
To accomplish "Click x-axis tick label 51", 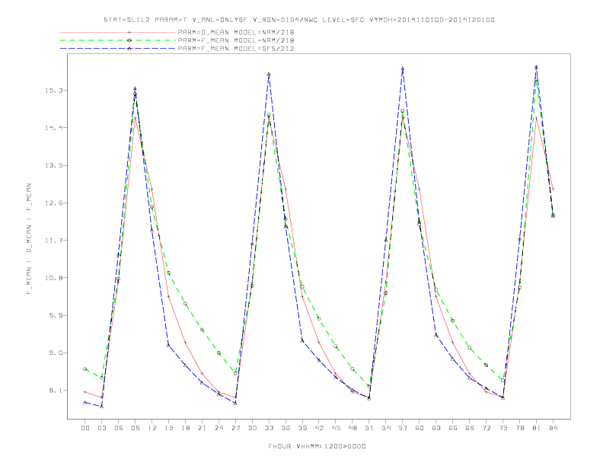I will pos(369,428).
